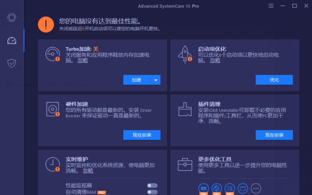Click the 优化 startup optimize button

(274, 80)
